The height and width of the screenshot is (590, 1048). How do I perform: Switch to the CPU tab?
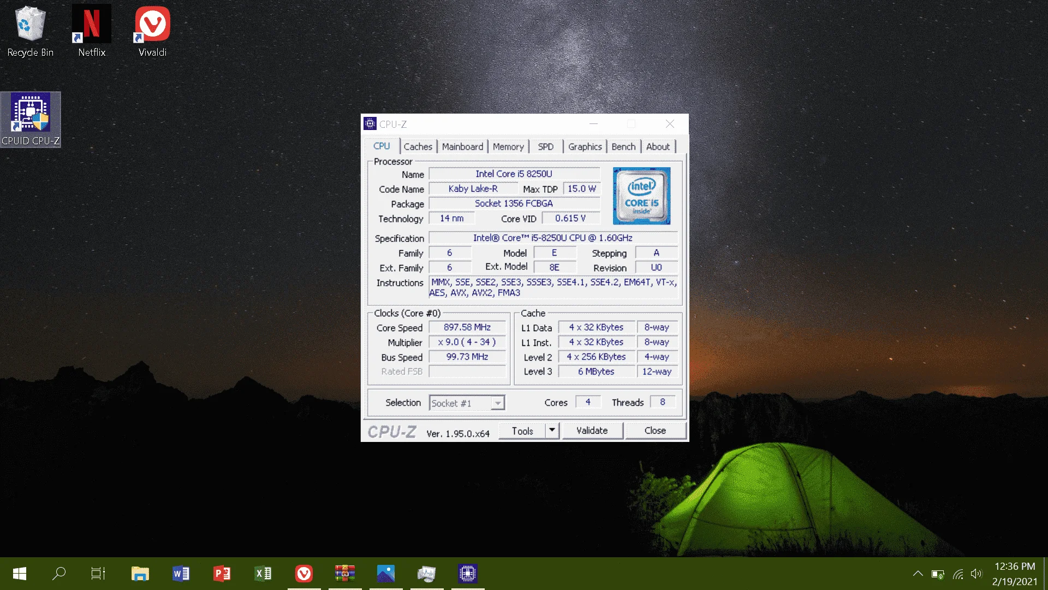tap(382, 146)
